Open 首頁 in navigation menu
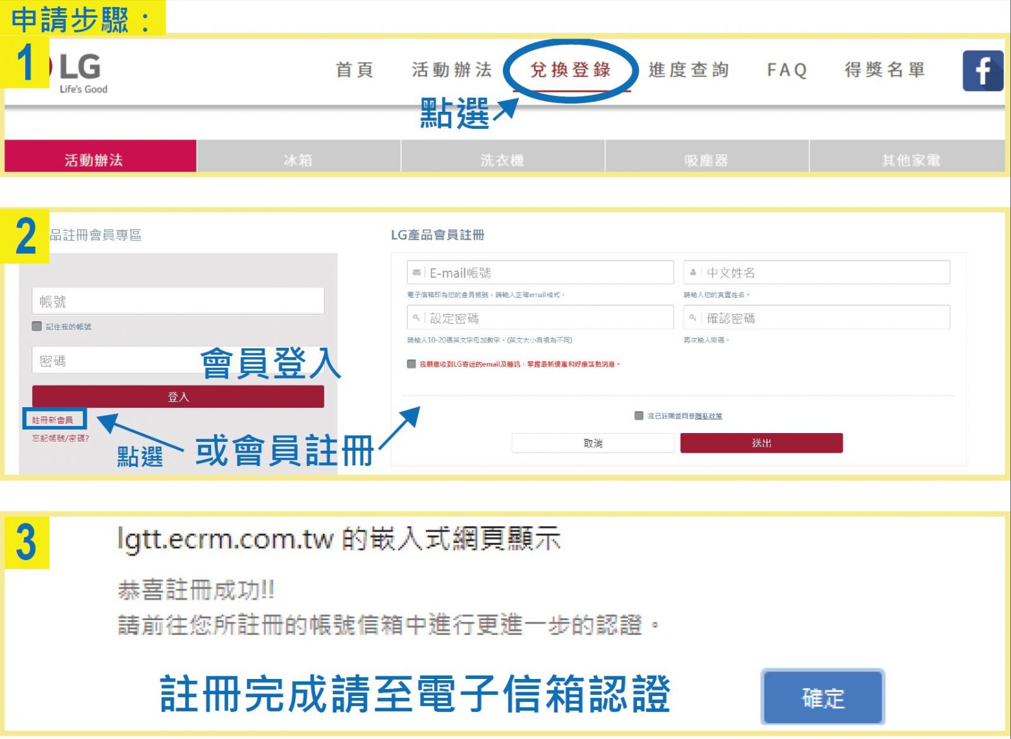The height and width of the screenshot is (739, 1011). coord(354,70)
